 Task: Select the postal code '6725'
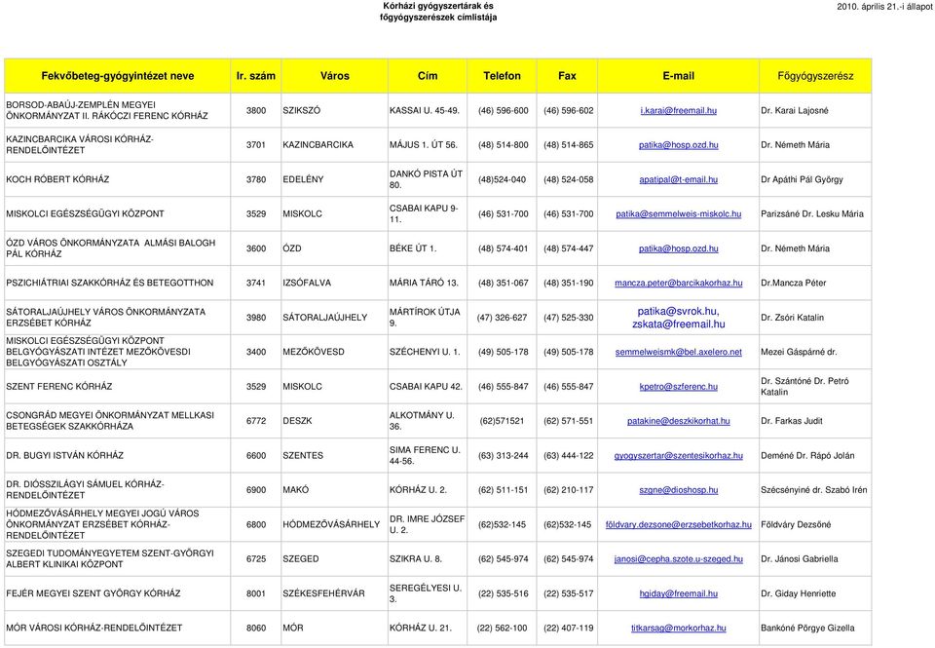pos(256,559)
